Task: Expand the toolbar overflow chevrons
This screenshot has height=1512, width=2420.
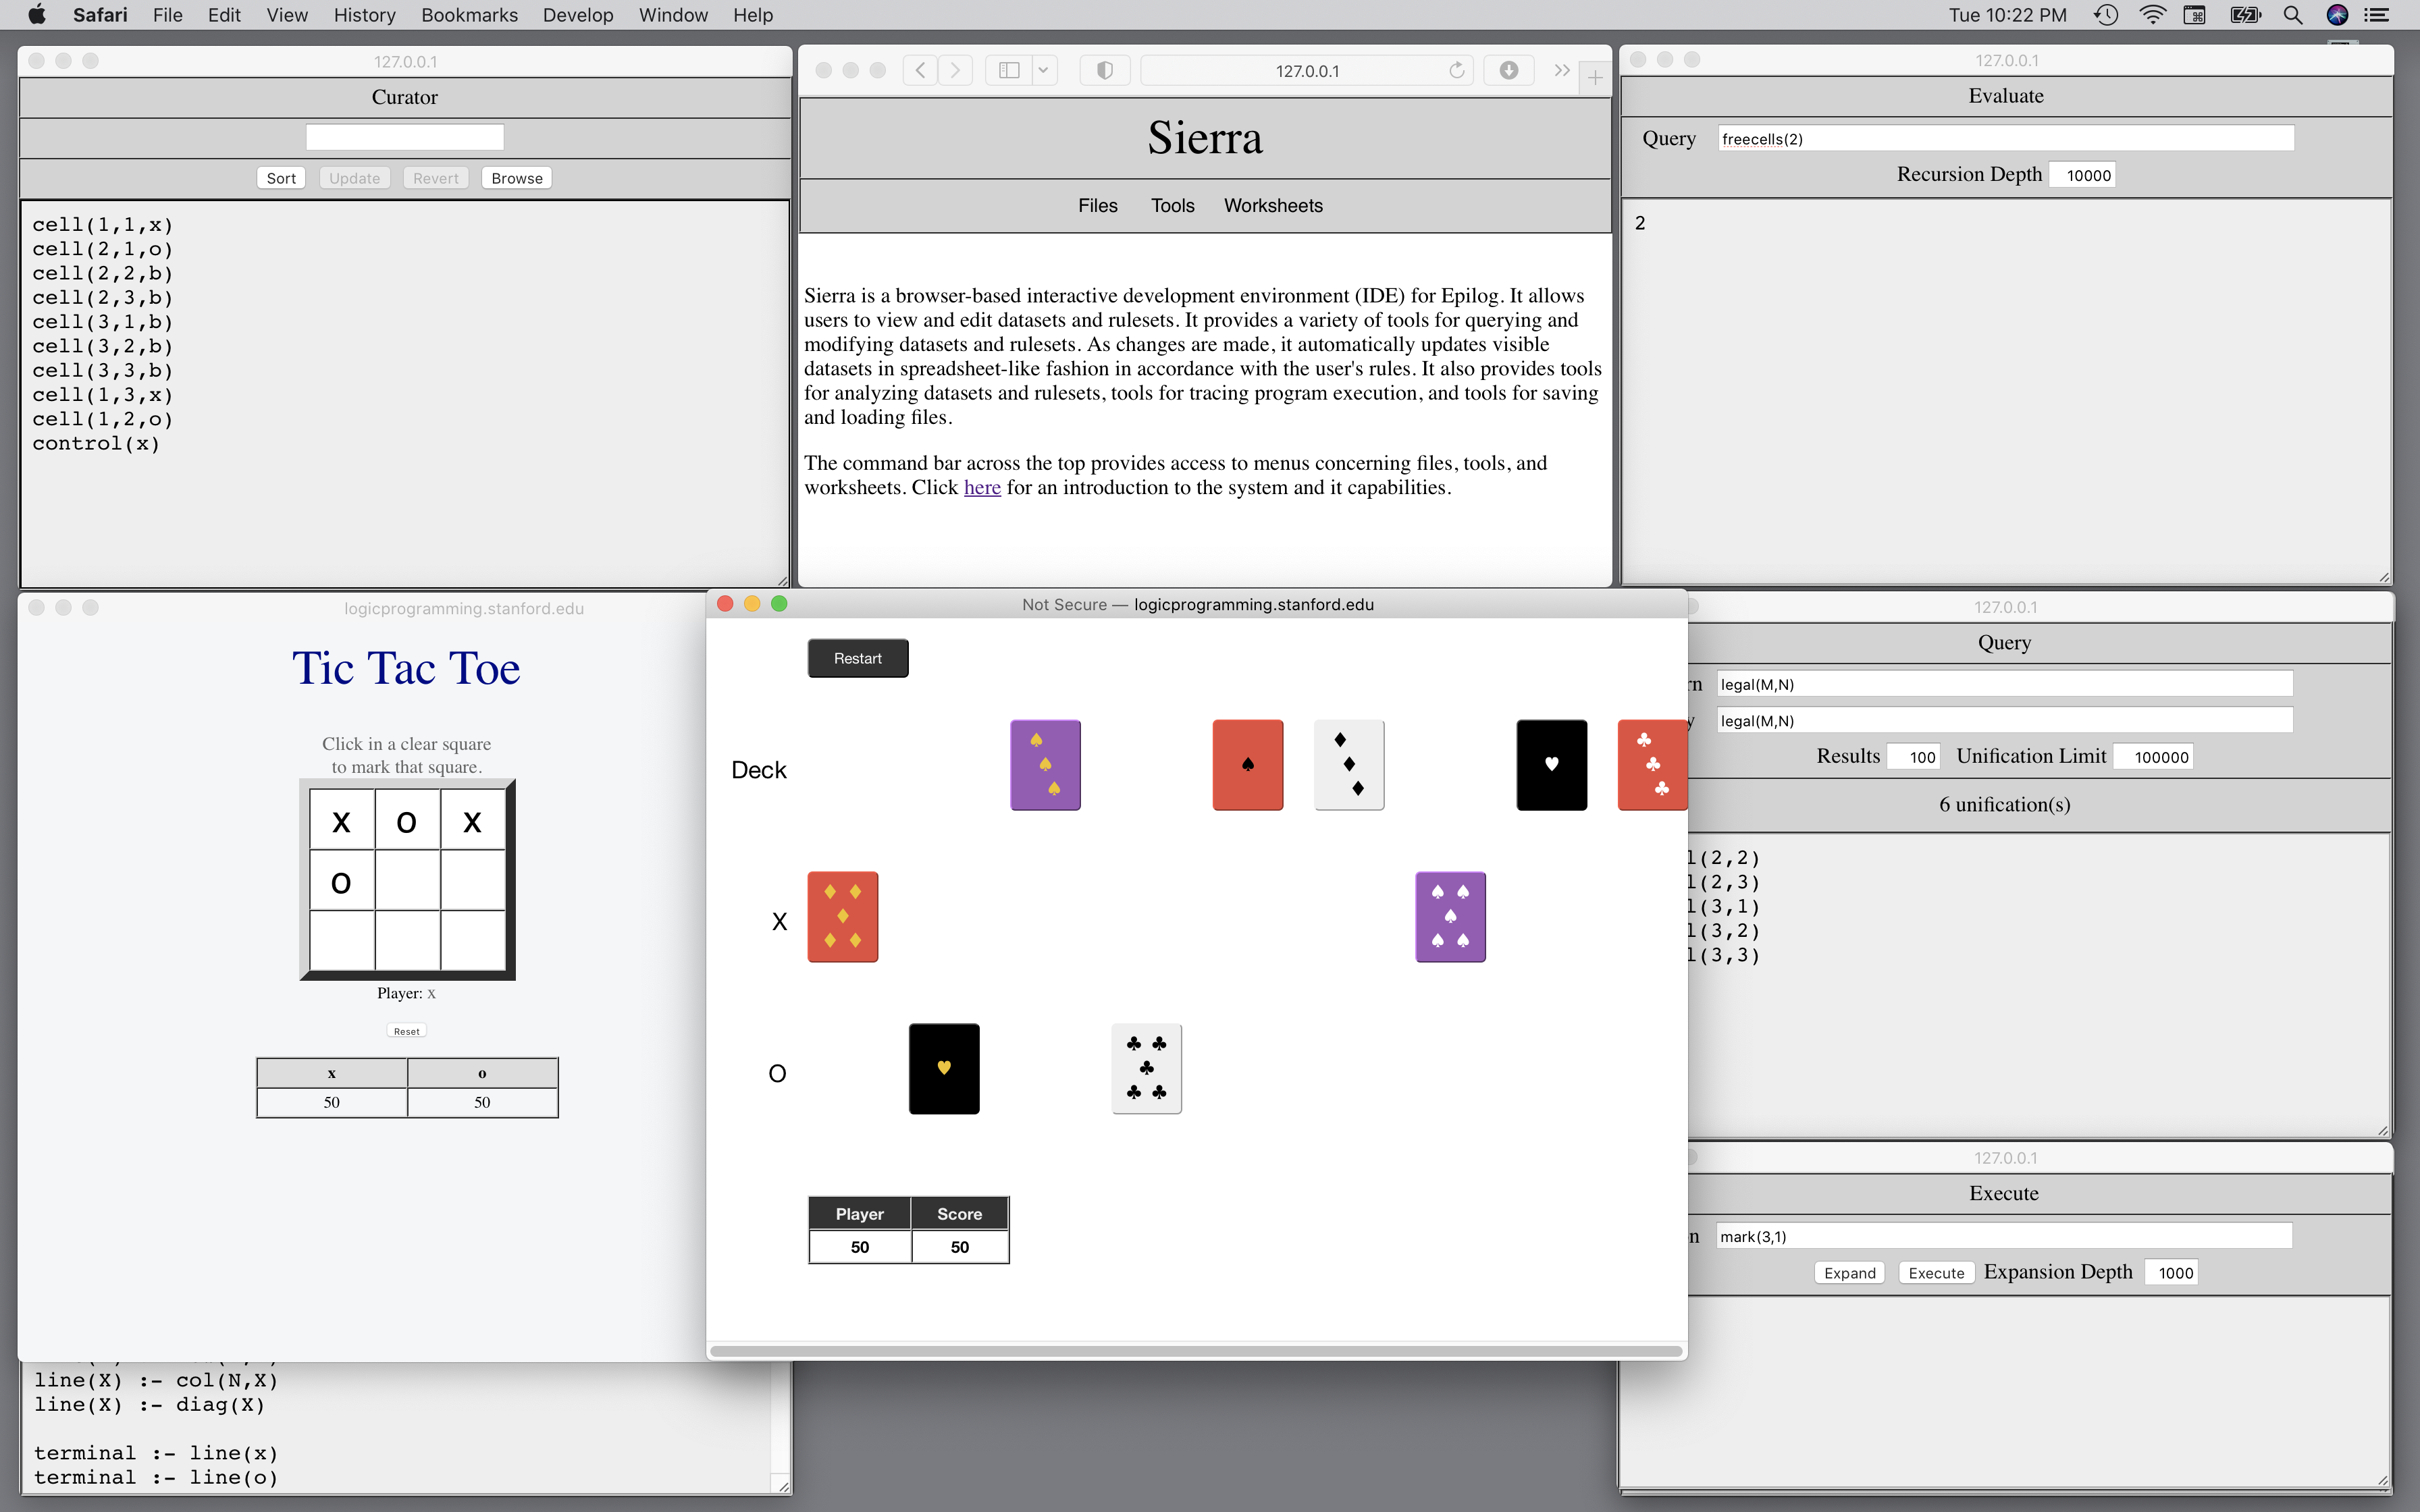Action: coord(1561,70)
